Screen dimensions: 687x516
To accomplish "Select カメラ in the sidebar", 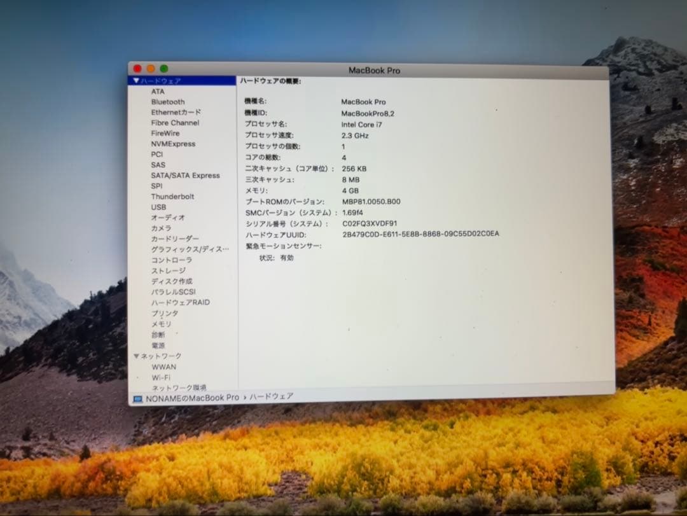I will (161, 228).
